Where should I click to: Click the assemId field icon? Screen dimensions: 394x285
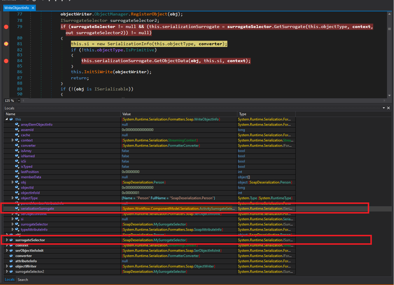coord(17,130)
